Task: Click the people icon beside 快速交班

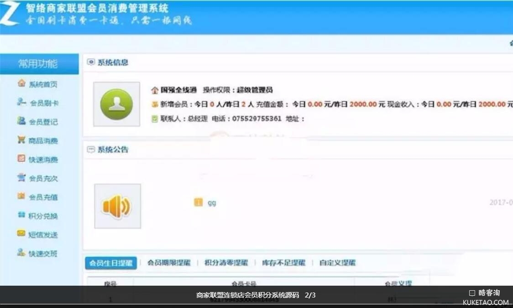Action: [x=21, y=252]
